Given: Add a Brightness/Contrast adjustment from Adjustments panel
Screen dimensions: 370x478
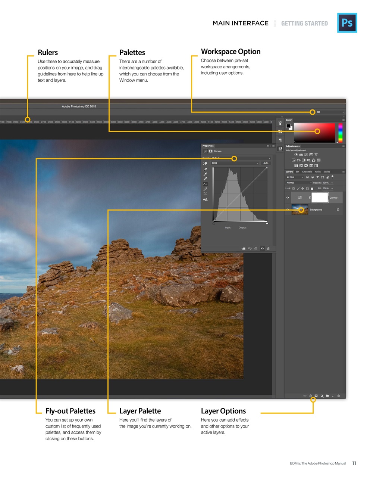Looking at the screenshot, I should [296, 155].
